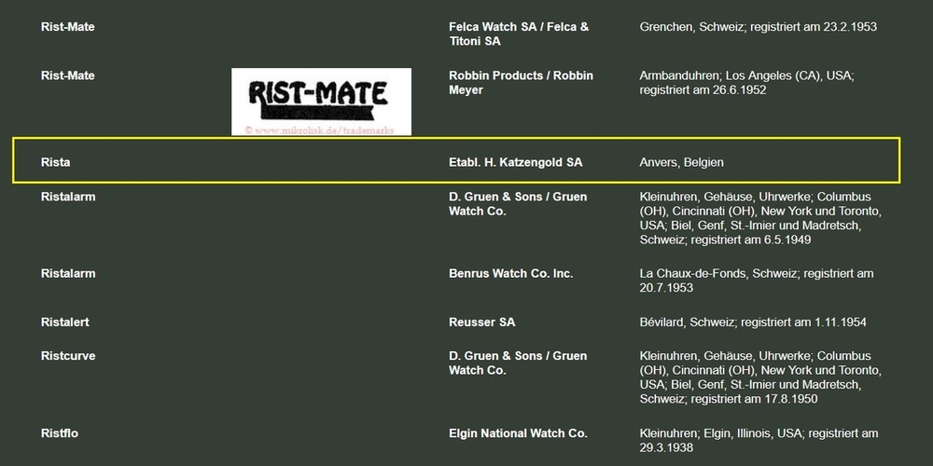Screen dimensions: 933x466
Task: Select the Los Angeles Armbanduhren description text
Action: (x=746, y=83)
